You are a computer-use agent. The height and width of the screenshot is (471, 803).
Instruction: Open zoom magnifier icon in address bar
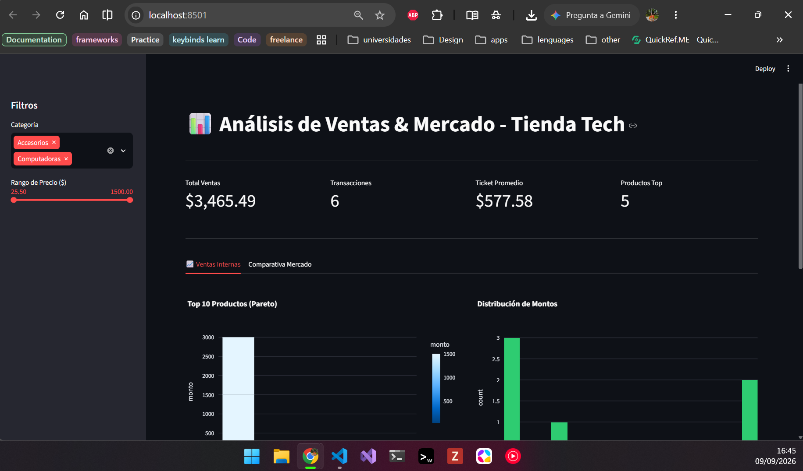[x=359, y=15]
